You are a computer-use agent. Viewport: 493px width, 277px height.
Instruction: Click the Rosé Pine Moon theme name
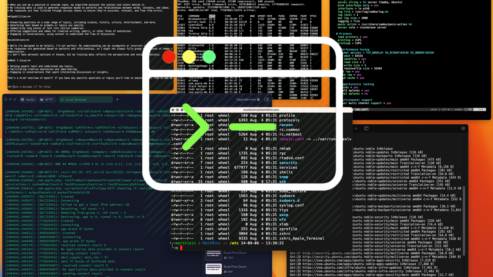tap(235, 253)
